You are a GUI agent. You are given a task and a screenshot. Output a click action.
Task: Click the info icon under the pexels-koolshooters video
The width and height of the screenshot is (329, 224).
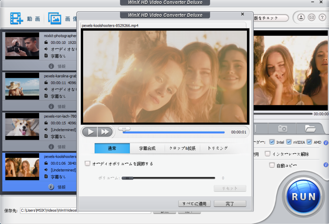click(51, 187)
